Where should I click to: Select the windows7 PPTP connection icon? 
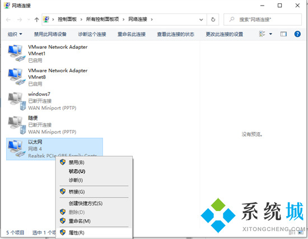pyautogui.click(x=16, y=101)
